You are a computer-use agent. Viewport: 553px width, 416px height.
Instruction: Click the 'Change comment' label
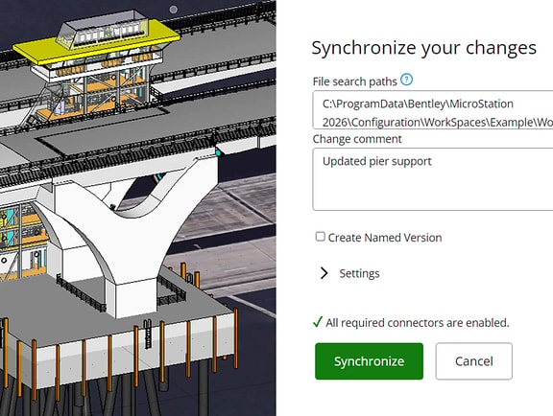(x=357, y=139)
